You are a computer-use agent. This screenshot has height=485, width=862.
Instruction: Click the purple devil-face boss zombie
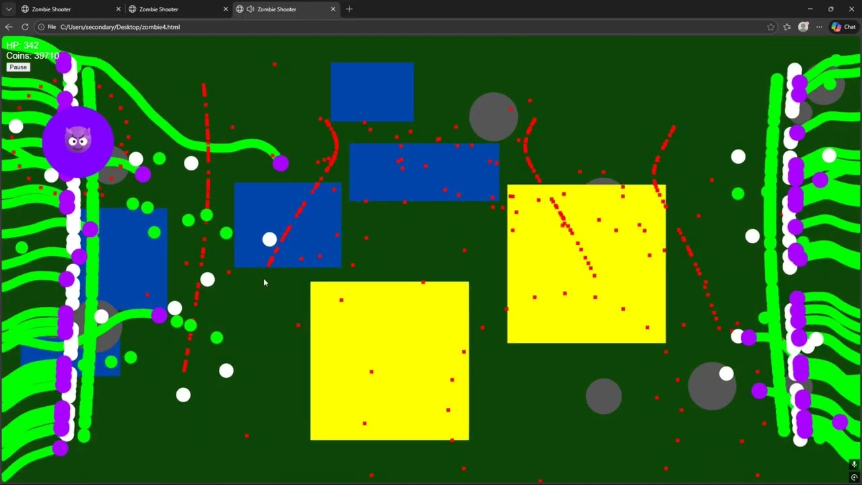pyautogui.click(x=77, y=141)
